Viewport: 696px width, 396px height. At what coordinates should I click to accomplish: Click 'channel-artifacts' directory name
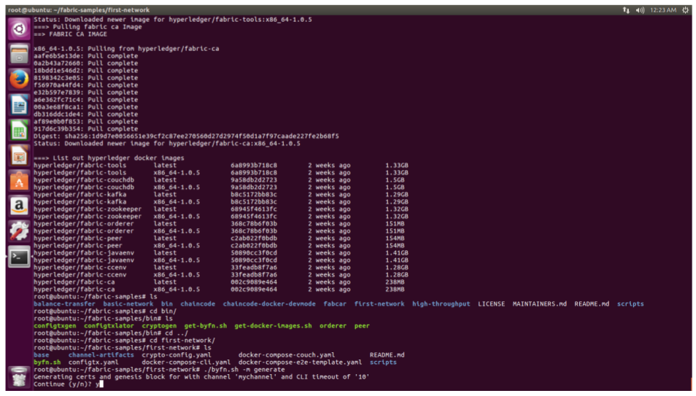pos(101,354)
